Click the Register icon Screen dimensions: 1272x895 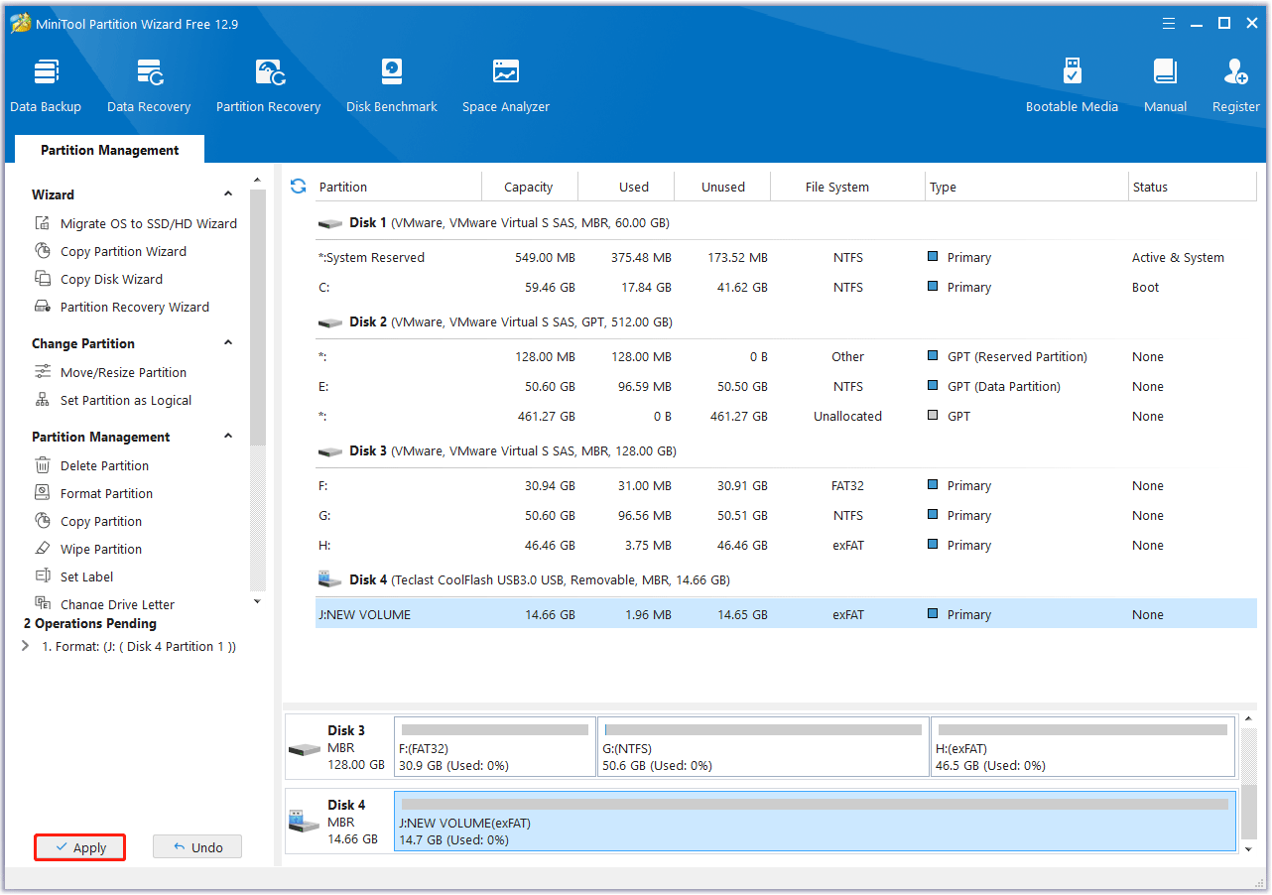click(1236, 86)
